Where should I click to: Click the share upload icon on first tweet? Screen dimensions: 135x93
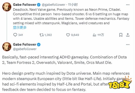(x=128, y=35)
